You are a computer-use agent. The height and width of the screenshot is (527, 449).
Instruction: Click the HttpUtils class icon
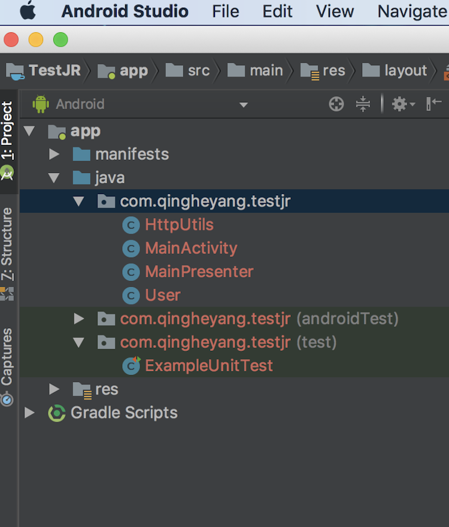[131, 225]
